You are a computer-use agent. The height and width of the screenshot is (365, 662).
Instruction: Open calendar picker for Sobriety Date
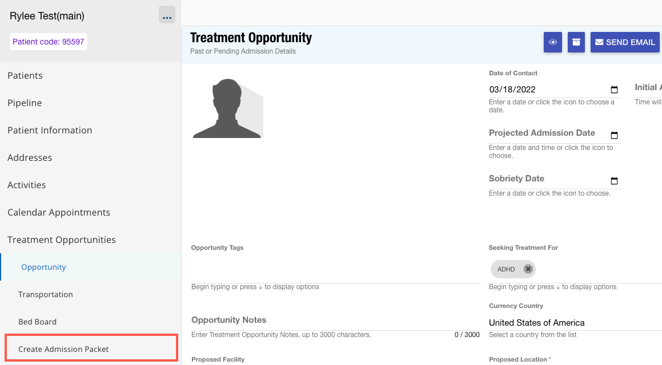[x=614, y=181]
